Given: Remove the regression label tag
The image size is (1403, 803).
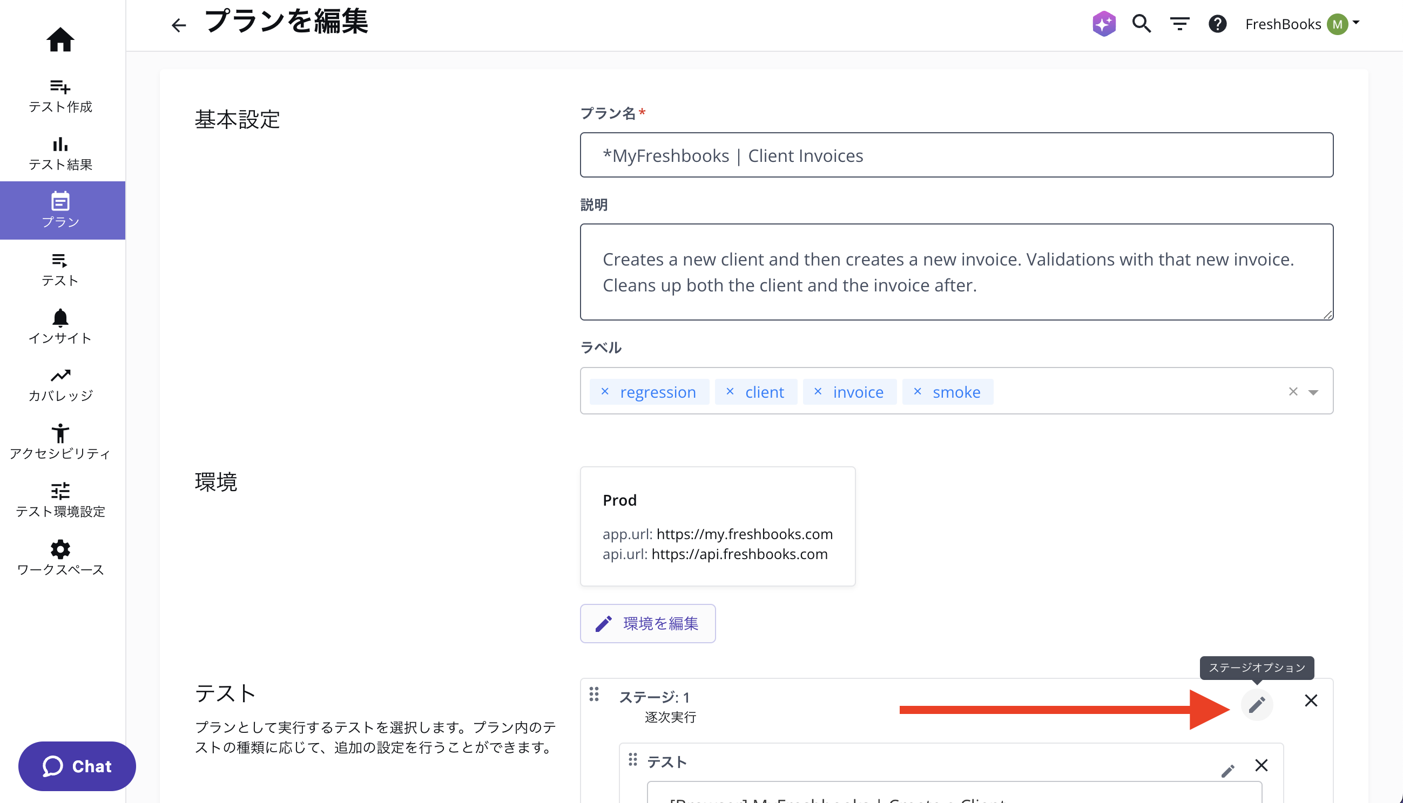Looking at the screenshot, I should click(605, 392).
